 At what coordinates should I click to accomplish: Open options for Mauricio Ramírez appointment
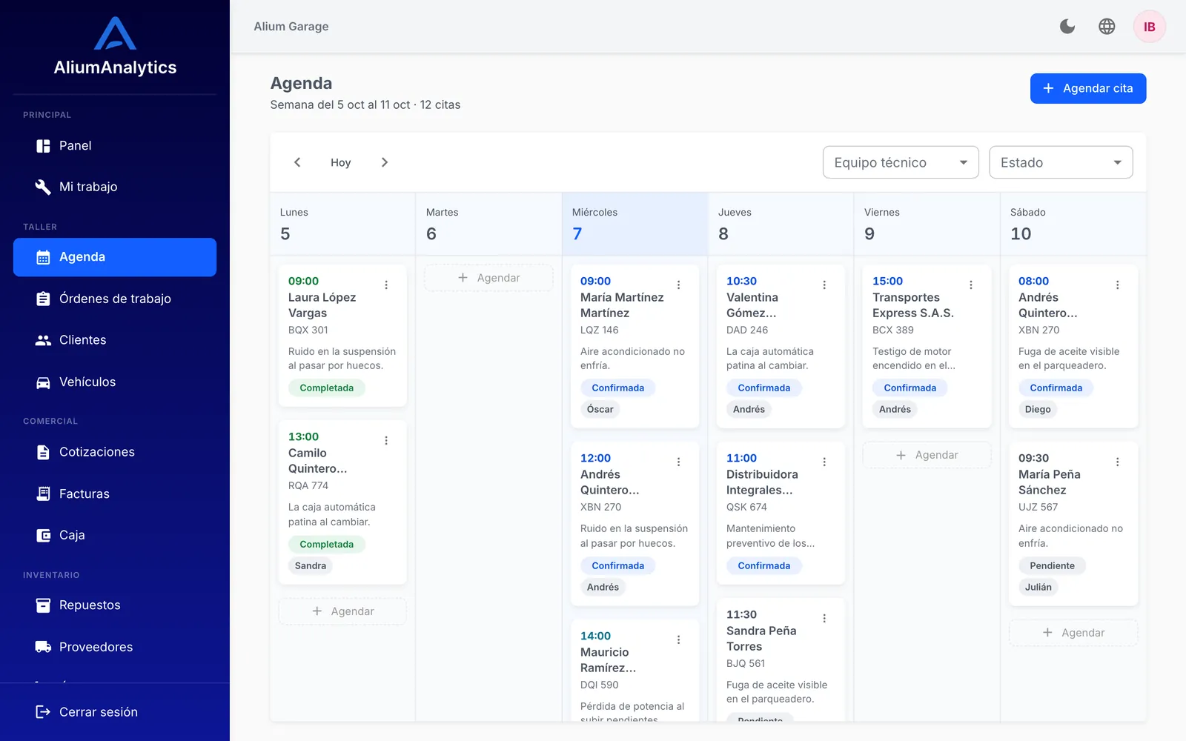tap(678, 639)
